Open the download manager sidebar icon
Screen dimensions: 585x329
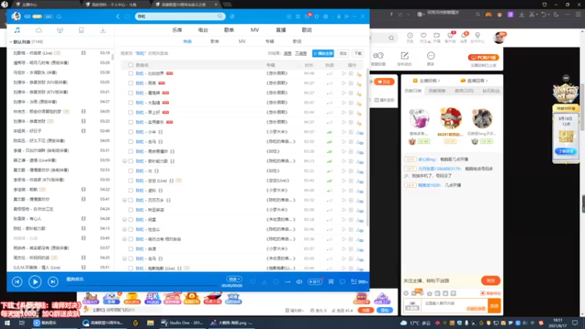tap(102, 30)
